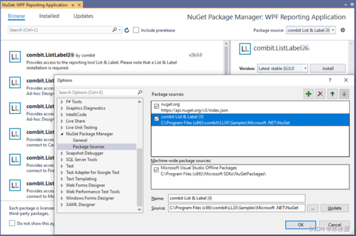Select Live Unit Testing in options tree

(81, 127)
